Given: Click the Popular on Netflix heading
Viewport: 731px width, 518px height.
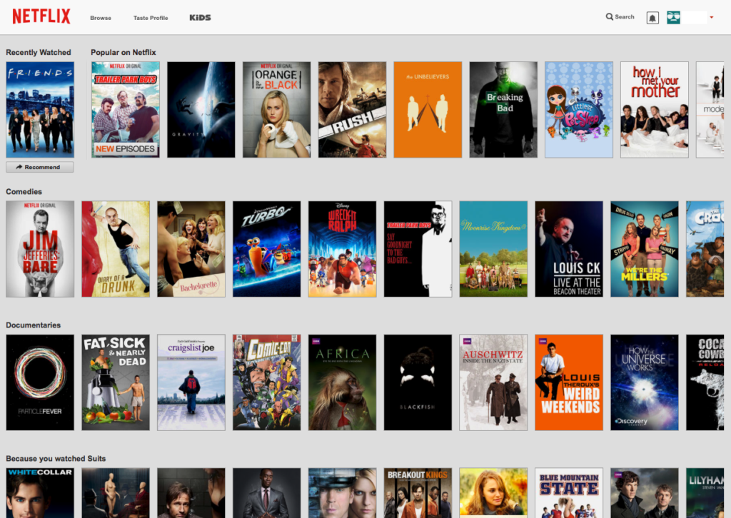Looking at the screenshot, I should click(123, 52).
